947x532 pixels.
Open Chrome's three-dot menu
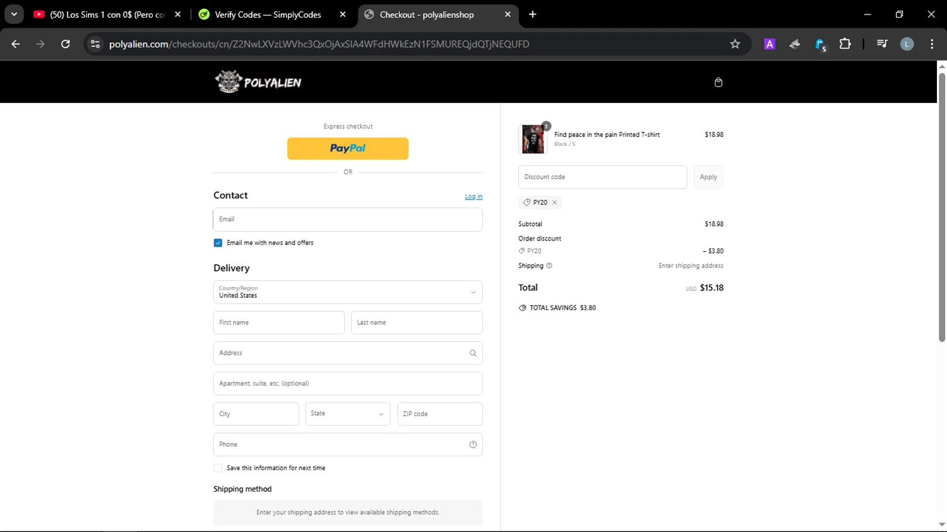932,44
